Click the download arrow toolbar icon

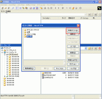tap(55, 8)
